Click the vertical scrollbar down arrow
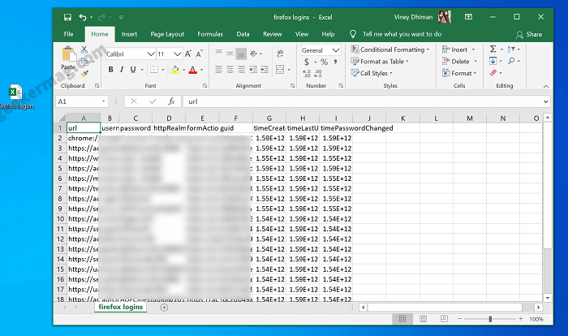Viewport: 568px width, 336px height. pos(548,298)
